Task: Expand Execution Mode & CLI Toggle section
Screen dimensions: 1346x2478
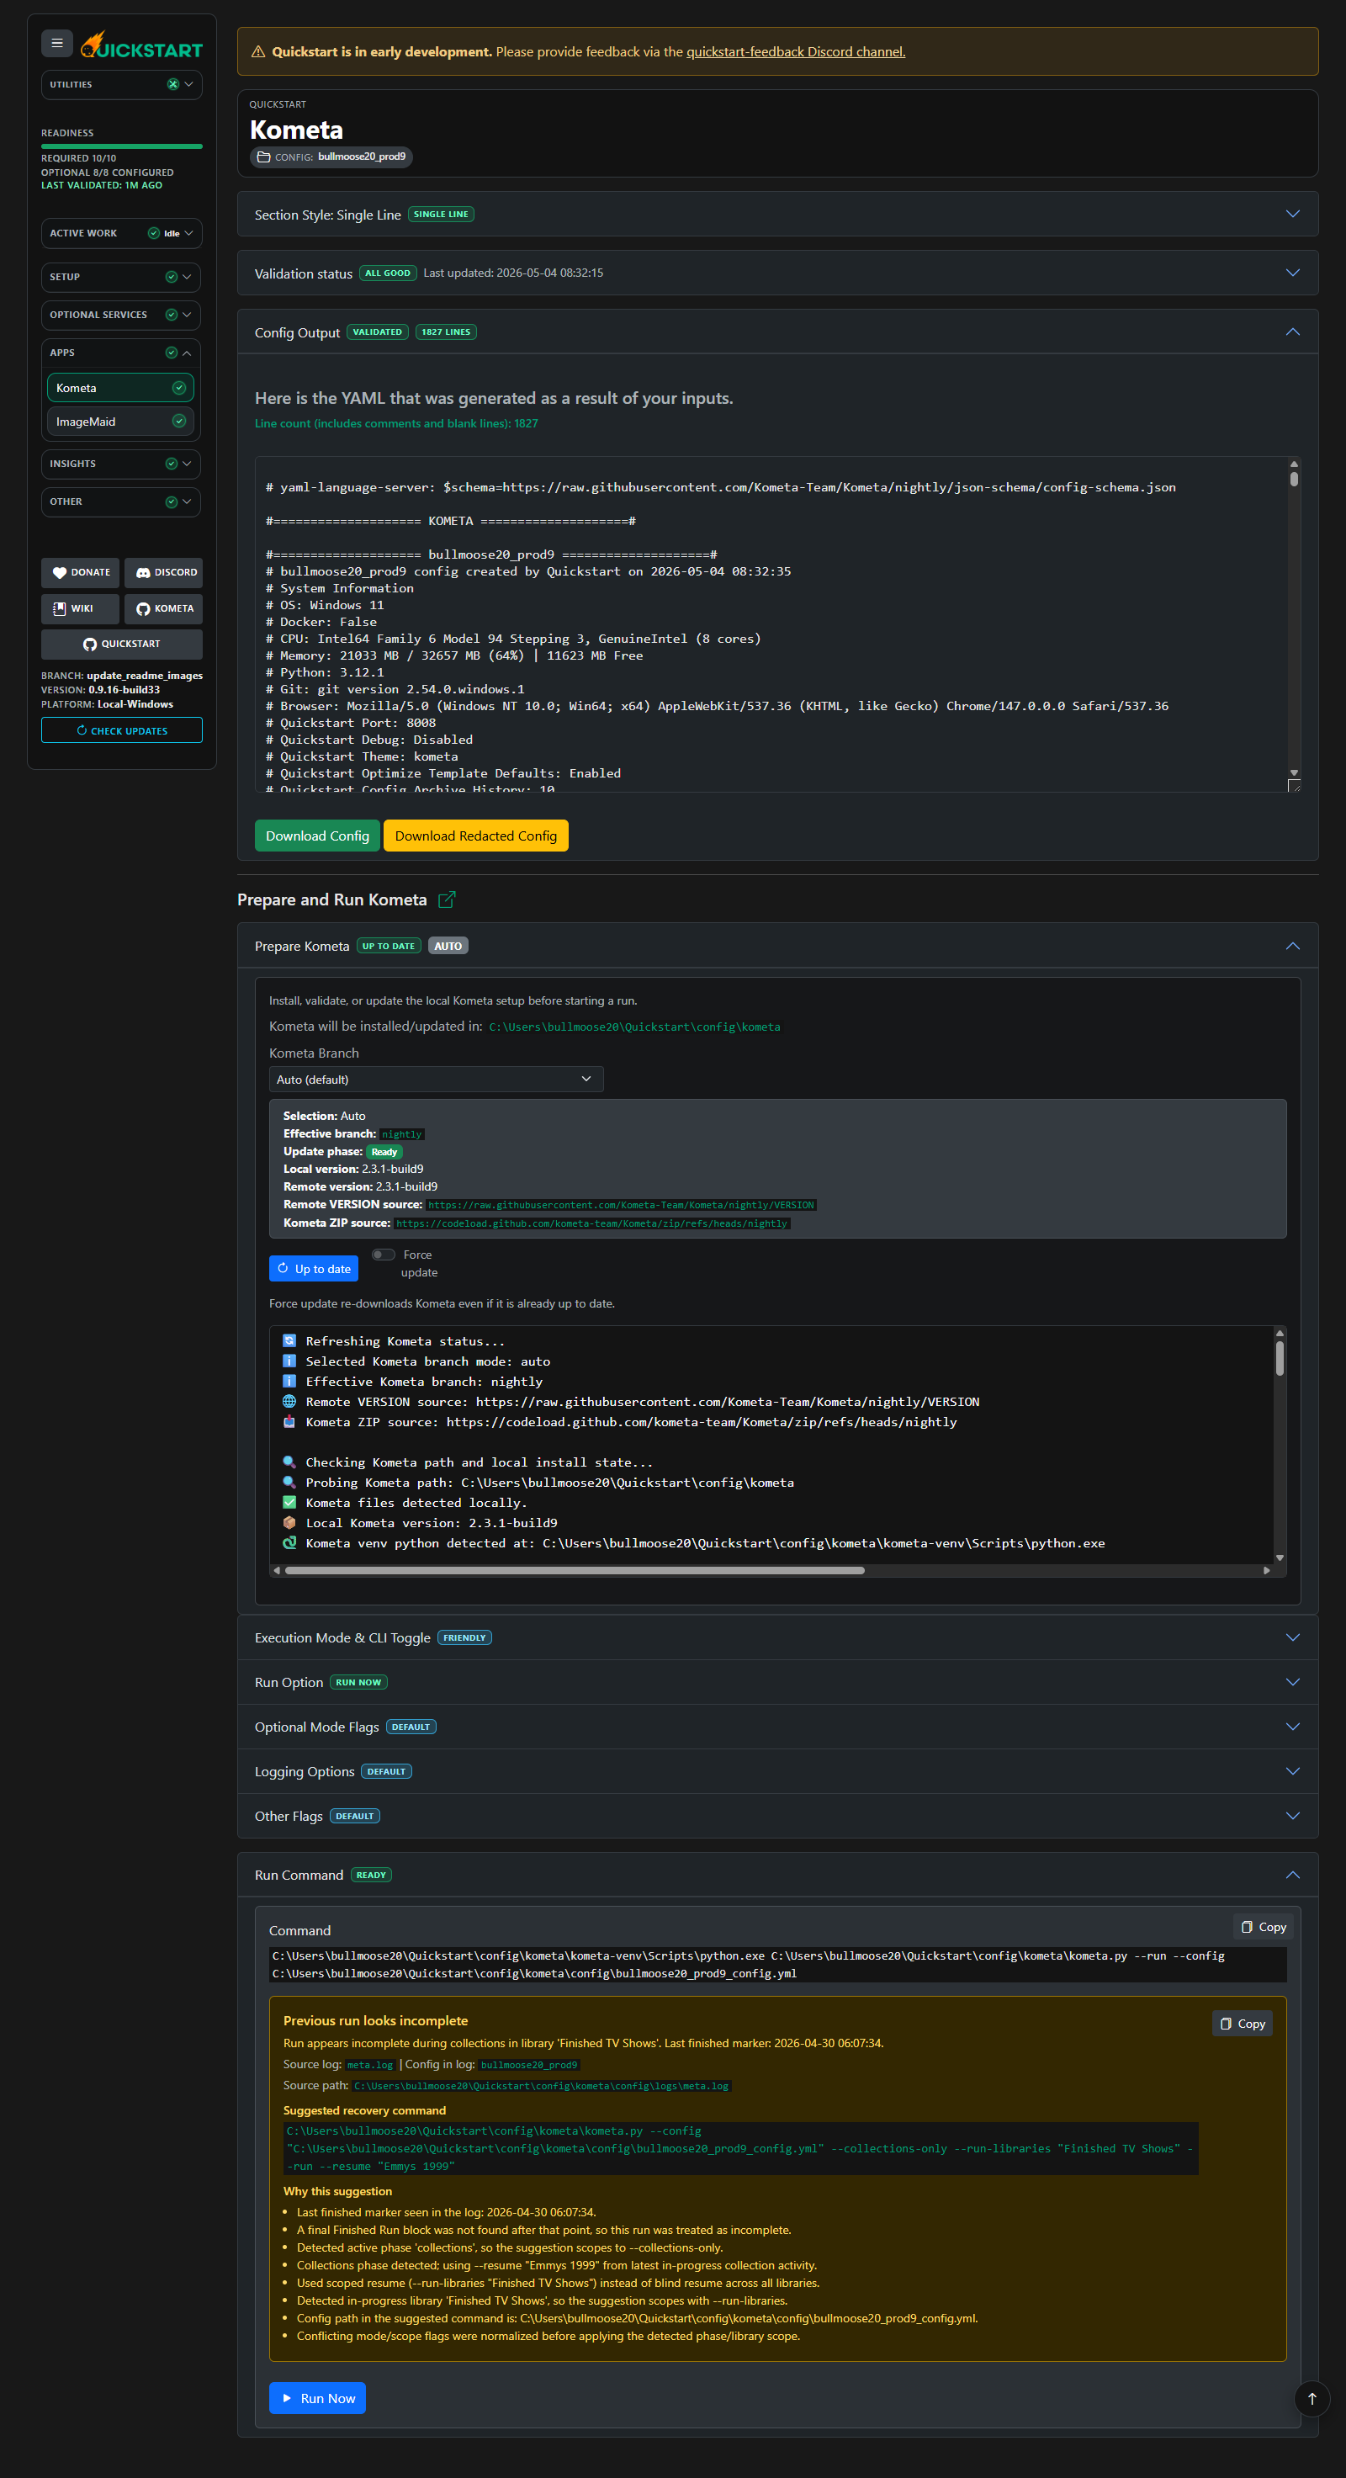Action: (778, 1638)
